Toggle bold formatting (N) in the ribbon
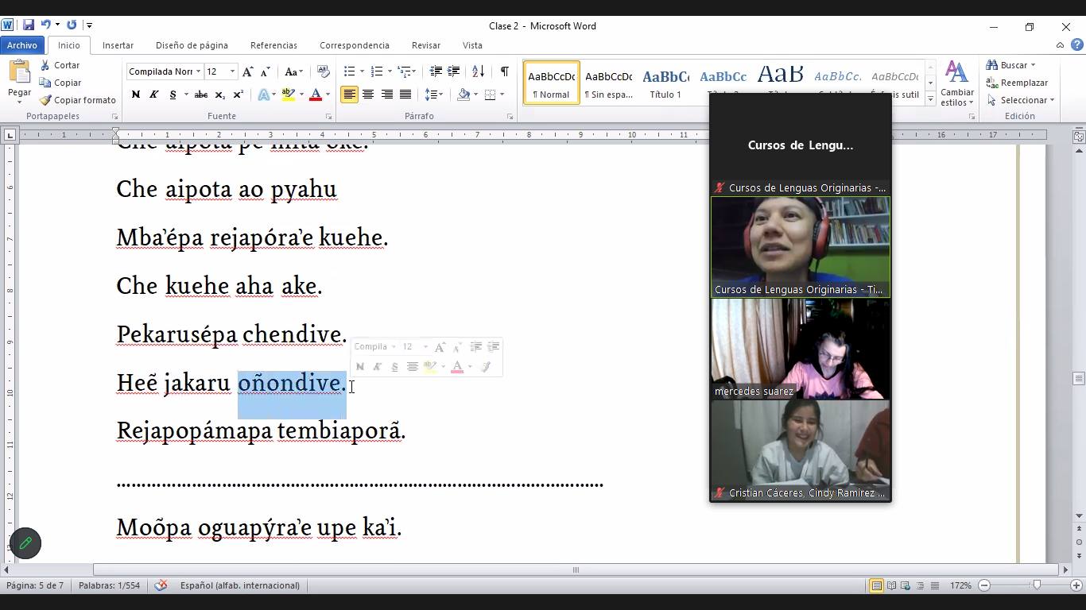The height and width of the screenshot is (610, 1086). (x=136, y=95)
